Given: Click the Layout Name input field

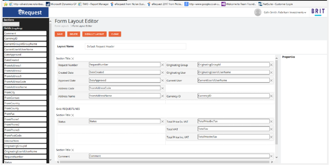Looking at the screenshot, I should pyautogui.click(x=135, y=46).
